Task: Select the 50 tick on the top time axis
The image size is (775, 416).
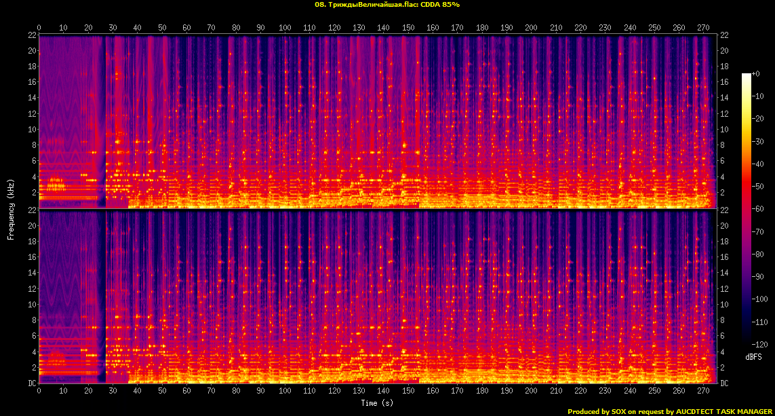Action: coord(162,28)
